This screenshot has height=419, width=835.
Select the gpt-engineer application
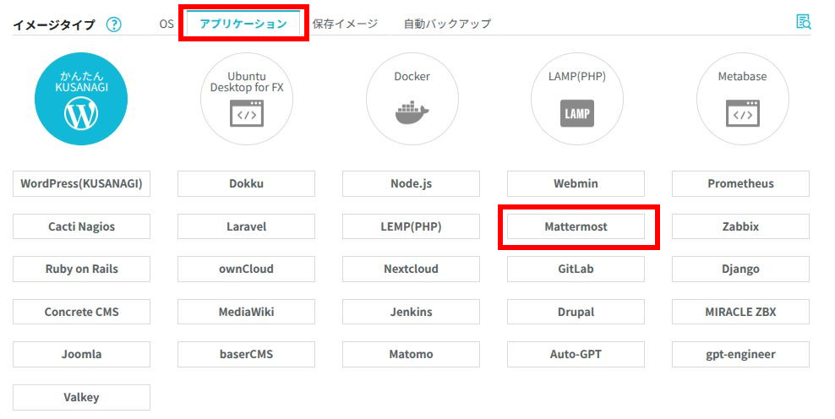(x=740, y=354)
